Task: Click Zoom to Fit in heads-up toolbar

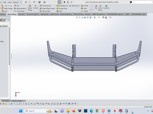Action: (76, 17)
